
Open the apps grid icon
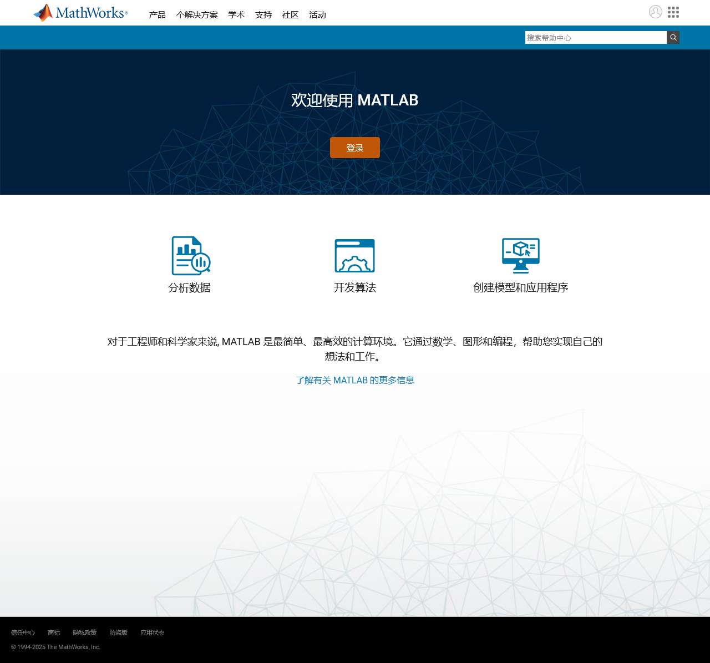(673, 12)
